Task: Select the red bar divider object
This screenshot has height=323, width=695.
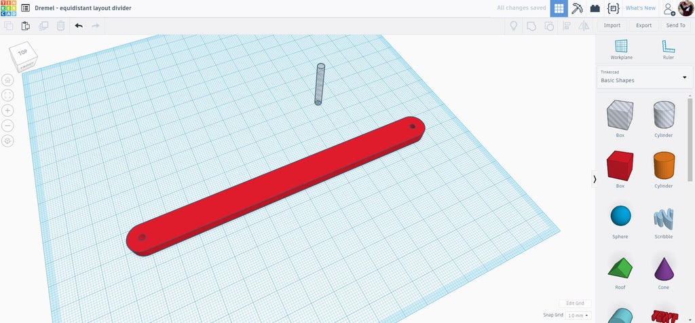Action: point(276,186)
